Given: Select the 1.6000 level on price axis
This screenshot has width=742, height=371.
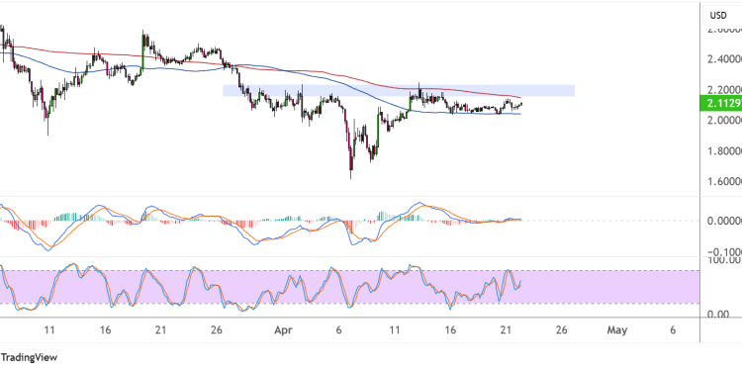Looking at the screenshot, I should [x=724, y=182].
